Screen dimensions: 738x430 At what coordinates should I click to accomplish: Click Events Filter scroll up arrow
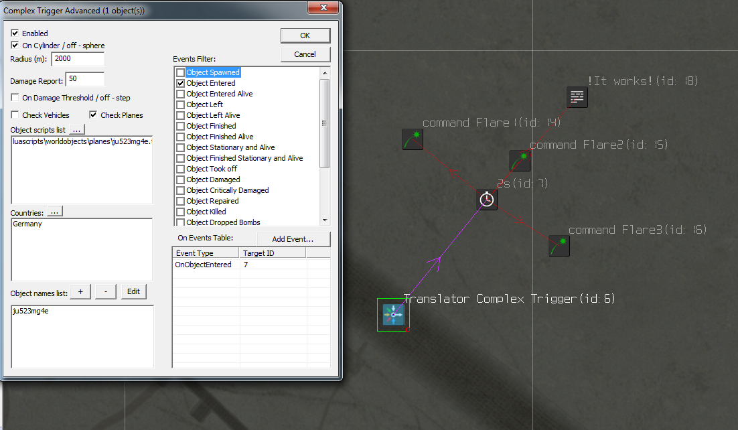pos(324,72)
